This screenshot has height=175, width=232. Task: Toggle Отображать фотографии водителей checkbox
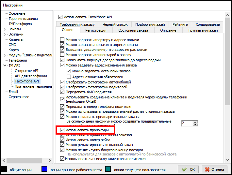[x=62, y=87]
